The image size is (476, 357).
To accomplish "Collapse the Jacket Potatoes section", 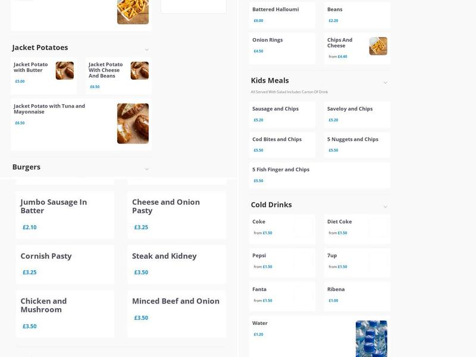I will click(x=146, y=51).
